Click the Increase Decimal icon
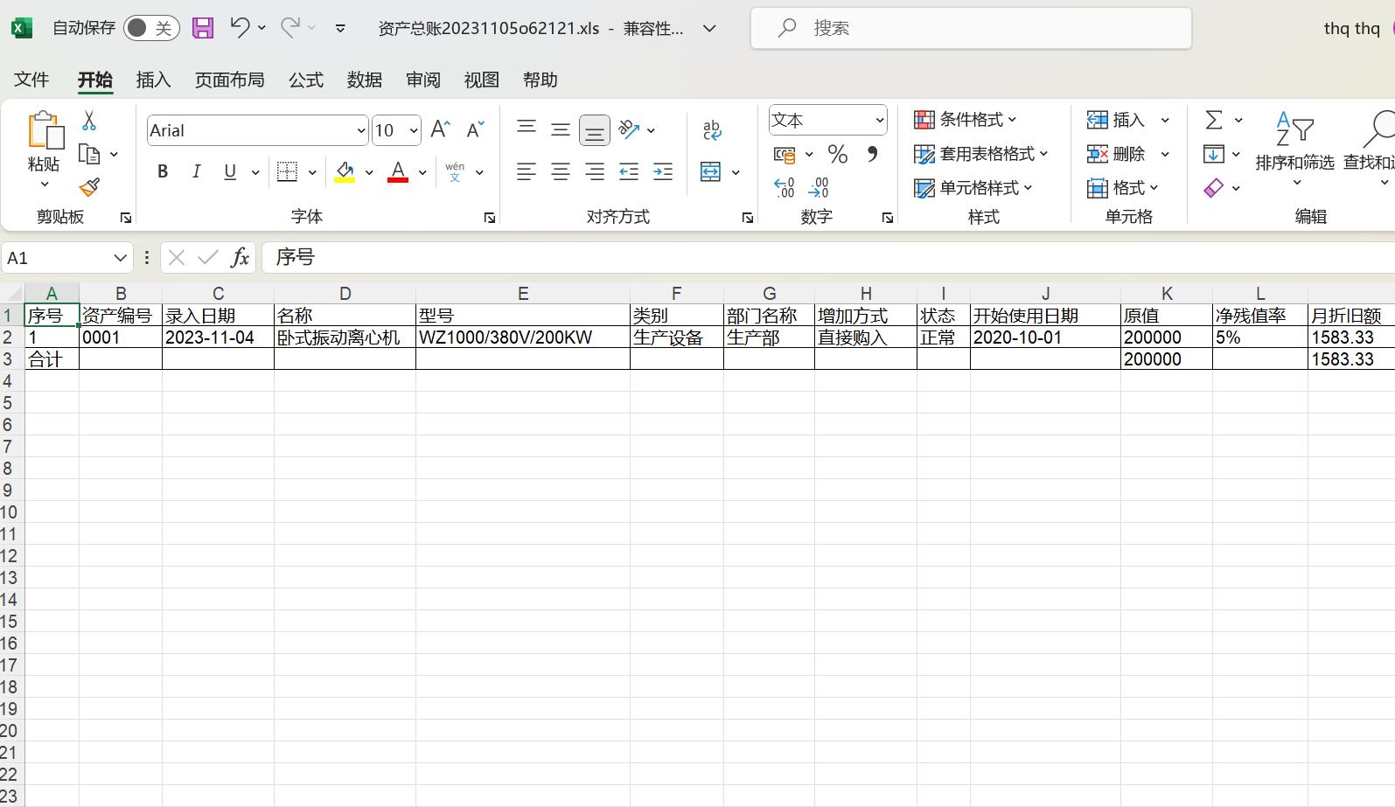The image size is (1395, 807). coord(785,187)
